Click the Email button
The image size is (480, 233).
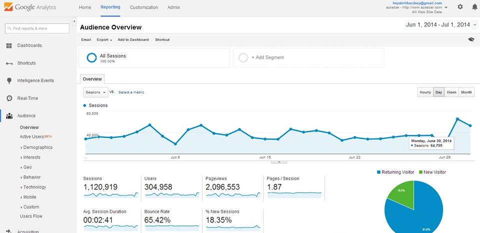(x=86, y=40)
